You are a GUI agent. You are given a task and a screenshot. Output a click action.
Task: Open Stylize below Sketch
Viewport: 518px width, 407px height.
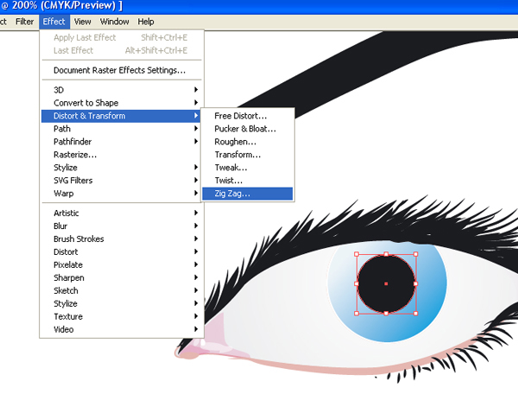tap(122, 303)
